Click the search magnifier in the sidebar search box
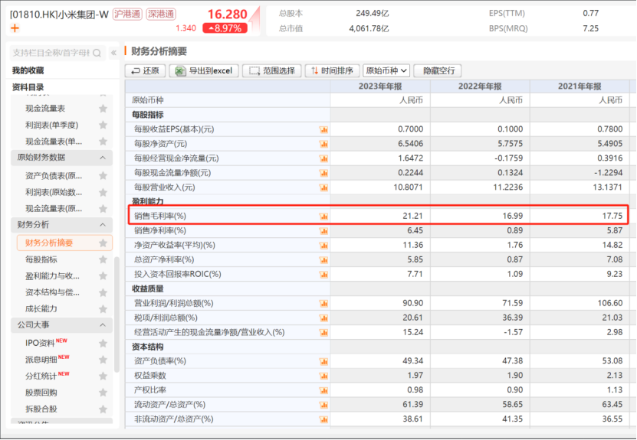The height and width of the screenshot is (440, 637). tap(97, 53)
